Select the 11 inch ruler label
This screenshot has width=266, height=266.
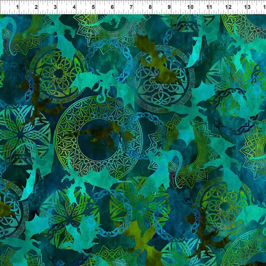pyautogui.click(x=209, y=7)
